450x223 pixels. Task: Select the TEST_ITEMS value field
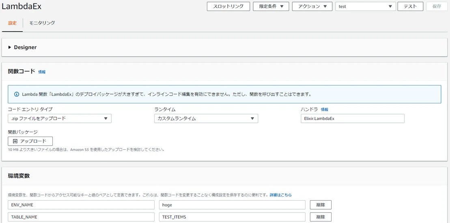[x=232, y=217]
